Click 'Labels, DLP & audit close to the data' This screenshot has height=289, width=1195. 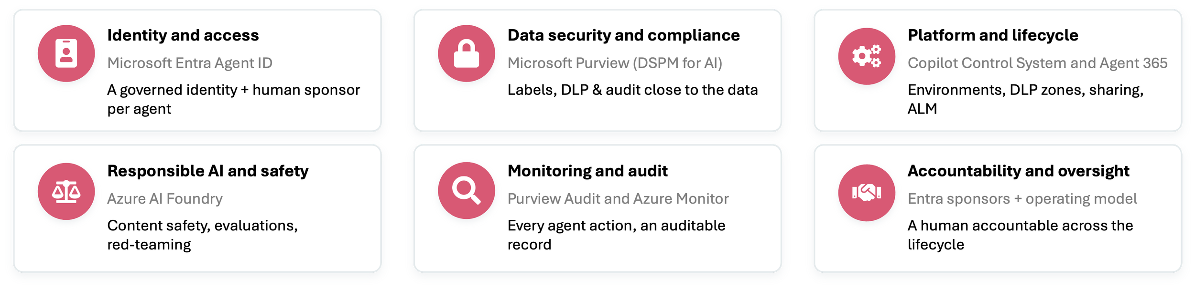(x=632, y=90)
